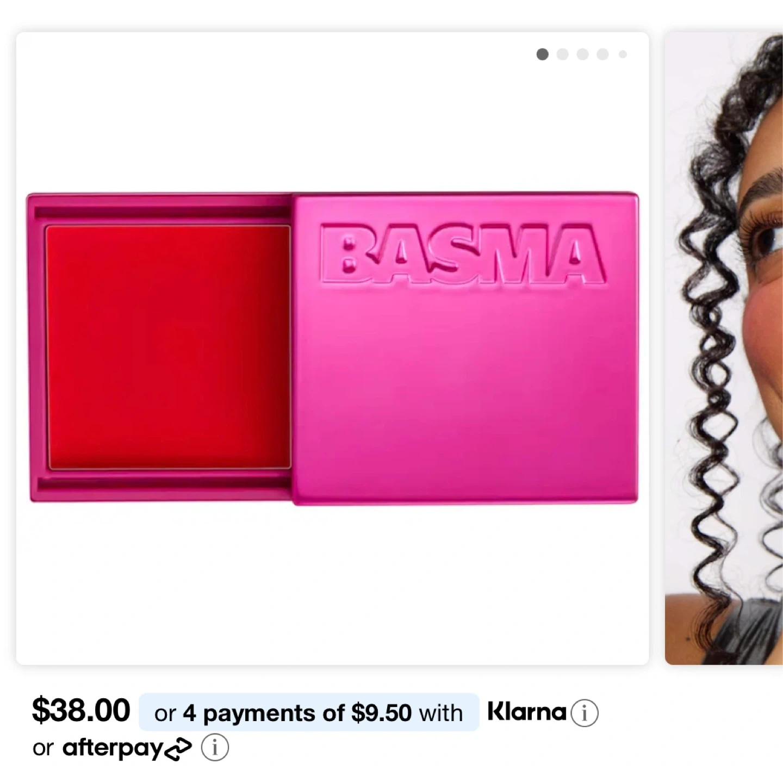Screen dimensions: 783x770
Task: Click the $38.00 price
Action: (x=81, y=710)
